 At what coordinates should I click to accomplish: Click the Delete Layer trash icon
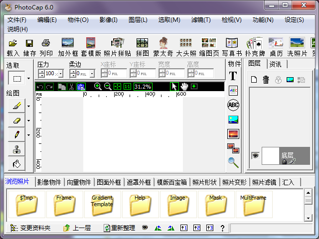tap(266, 80)
